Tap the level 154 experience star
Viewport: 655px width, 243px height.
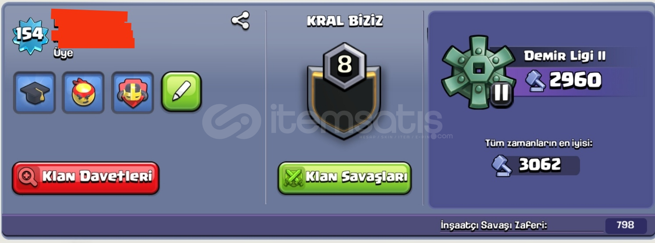point(30,35)
